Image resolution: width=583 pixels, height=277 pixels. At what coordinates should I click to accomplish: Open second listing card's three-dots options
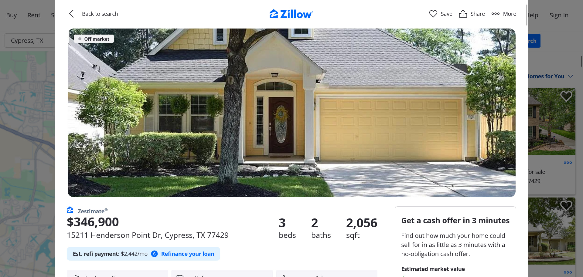coord(568,272)
